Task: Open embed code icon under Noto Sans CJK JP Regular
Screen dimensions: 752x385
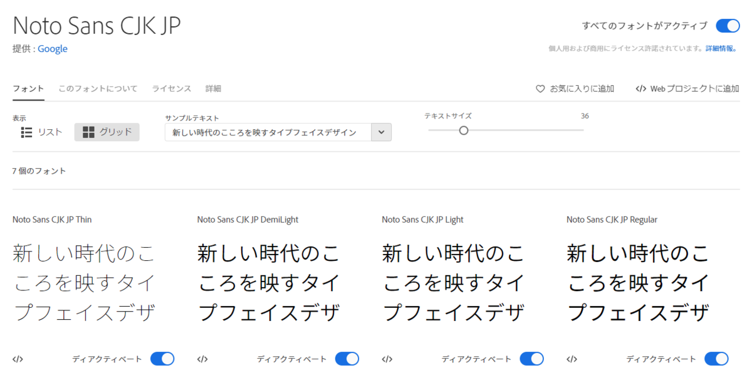Action: click(x=572, y=359)
